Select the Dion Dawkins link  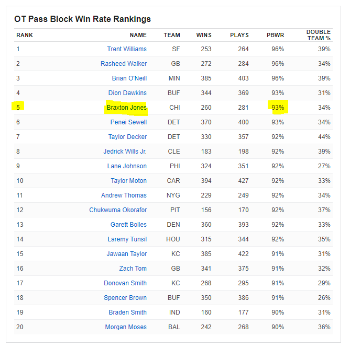127,93
